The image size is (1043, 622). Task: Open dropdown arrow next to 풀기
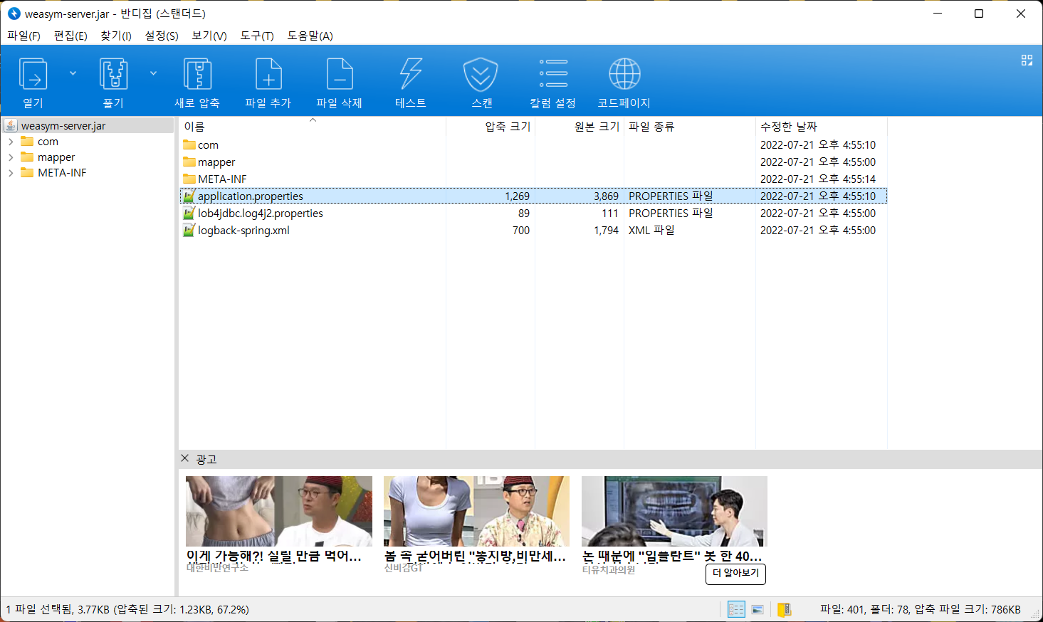pyautogui.click(x=153, y=73)
